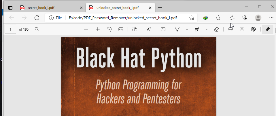Zoom out the PDF
The height and width of the screenshot is (116, 276).
tap(86, 29)
